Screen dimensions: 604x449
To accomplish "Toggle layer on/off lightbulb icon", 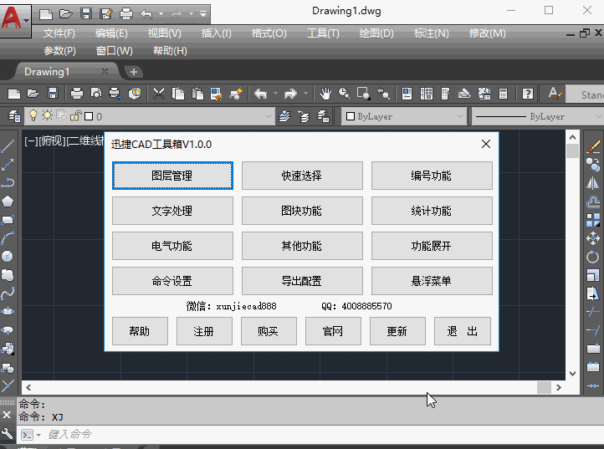I will [x=34, y=116].
